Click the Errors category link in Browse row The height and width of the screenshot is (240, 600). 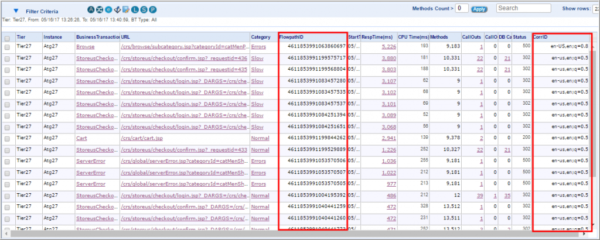[x=258, y=47]
